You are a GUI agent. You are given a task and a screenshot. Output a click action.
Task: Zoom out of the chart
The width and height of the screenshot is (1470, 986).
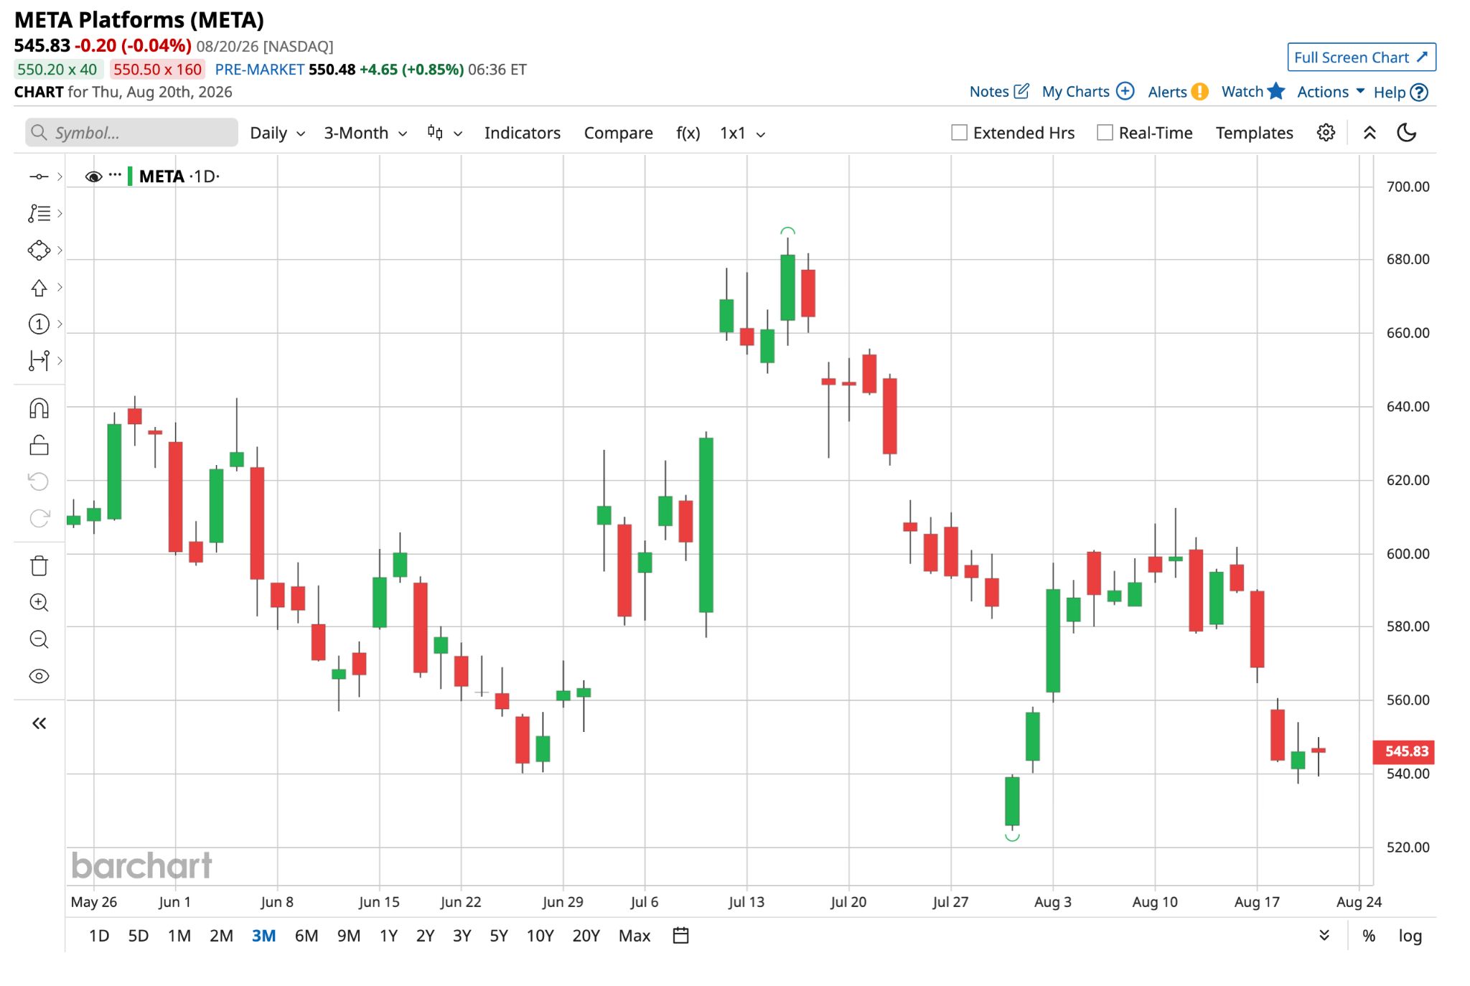tap(39, 639)
